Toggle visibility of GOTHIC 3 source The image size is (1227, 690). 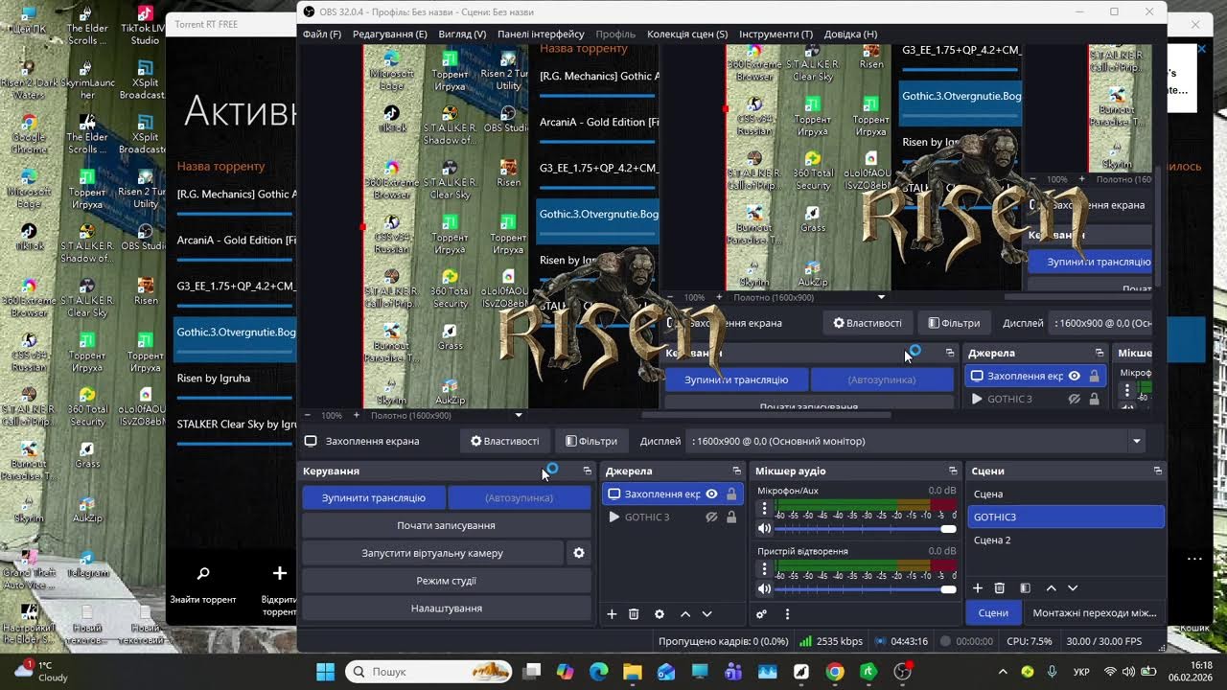point(711,517)
